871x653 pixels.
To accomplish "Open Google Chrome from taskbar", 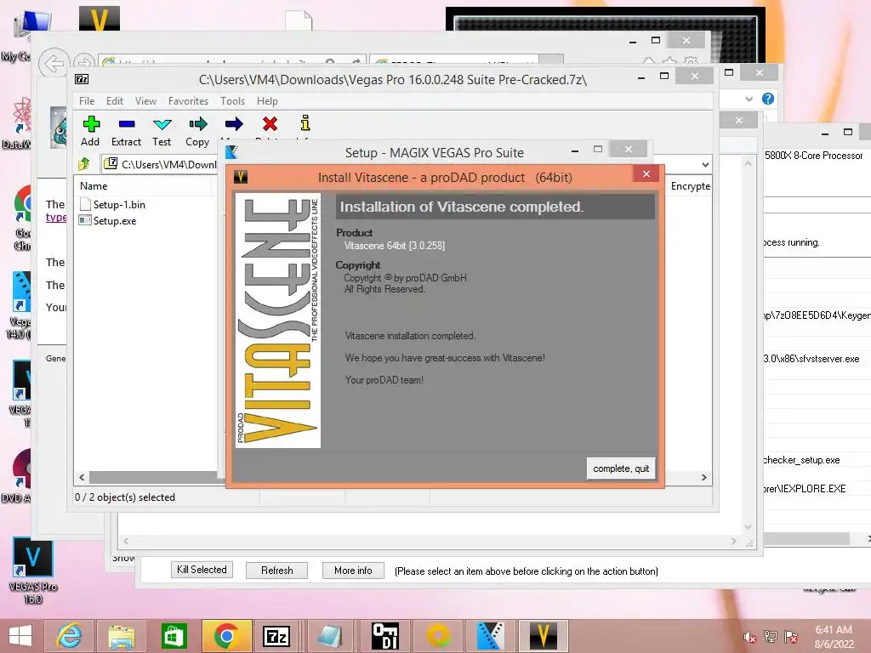I will tap(226, 636).
